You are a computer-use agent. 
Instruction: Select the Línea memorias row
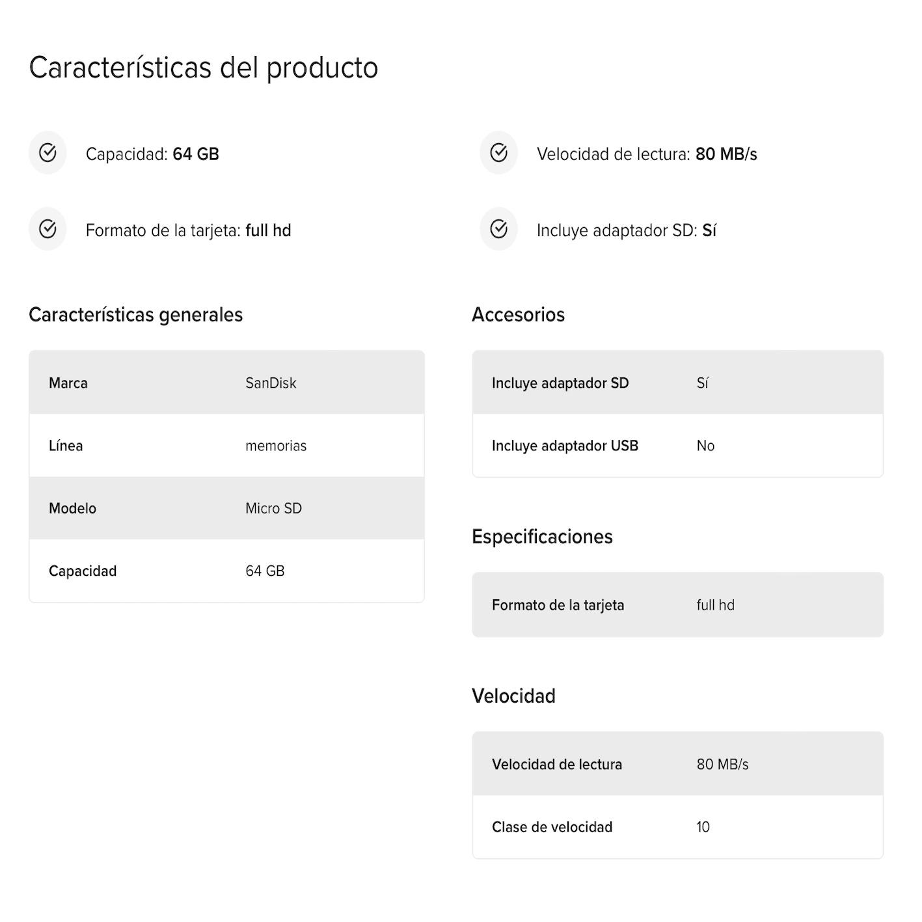point(226,446)
